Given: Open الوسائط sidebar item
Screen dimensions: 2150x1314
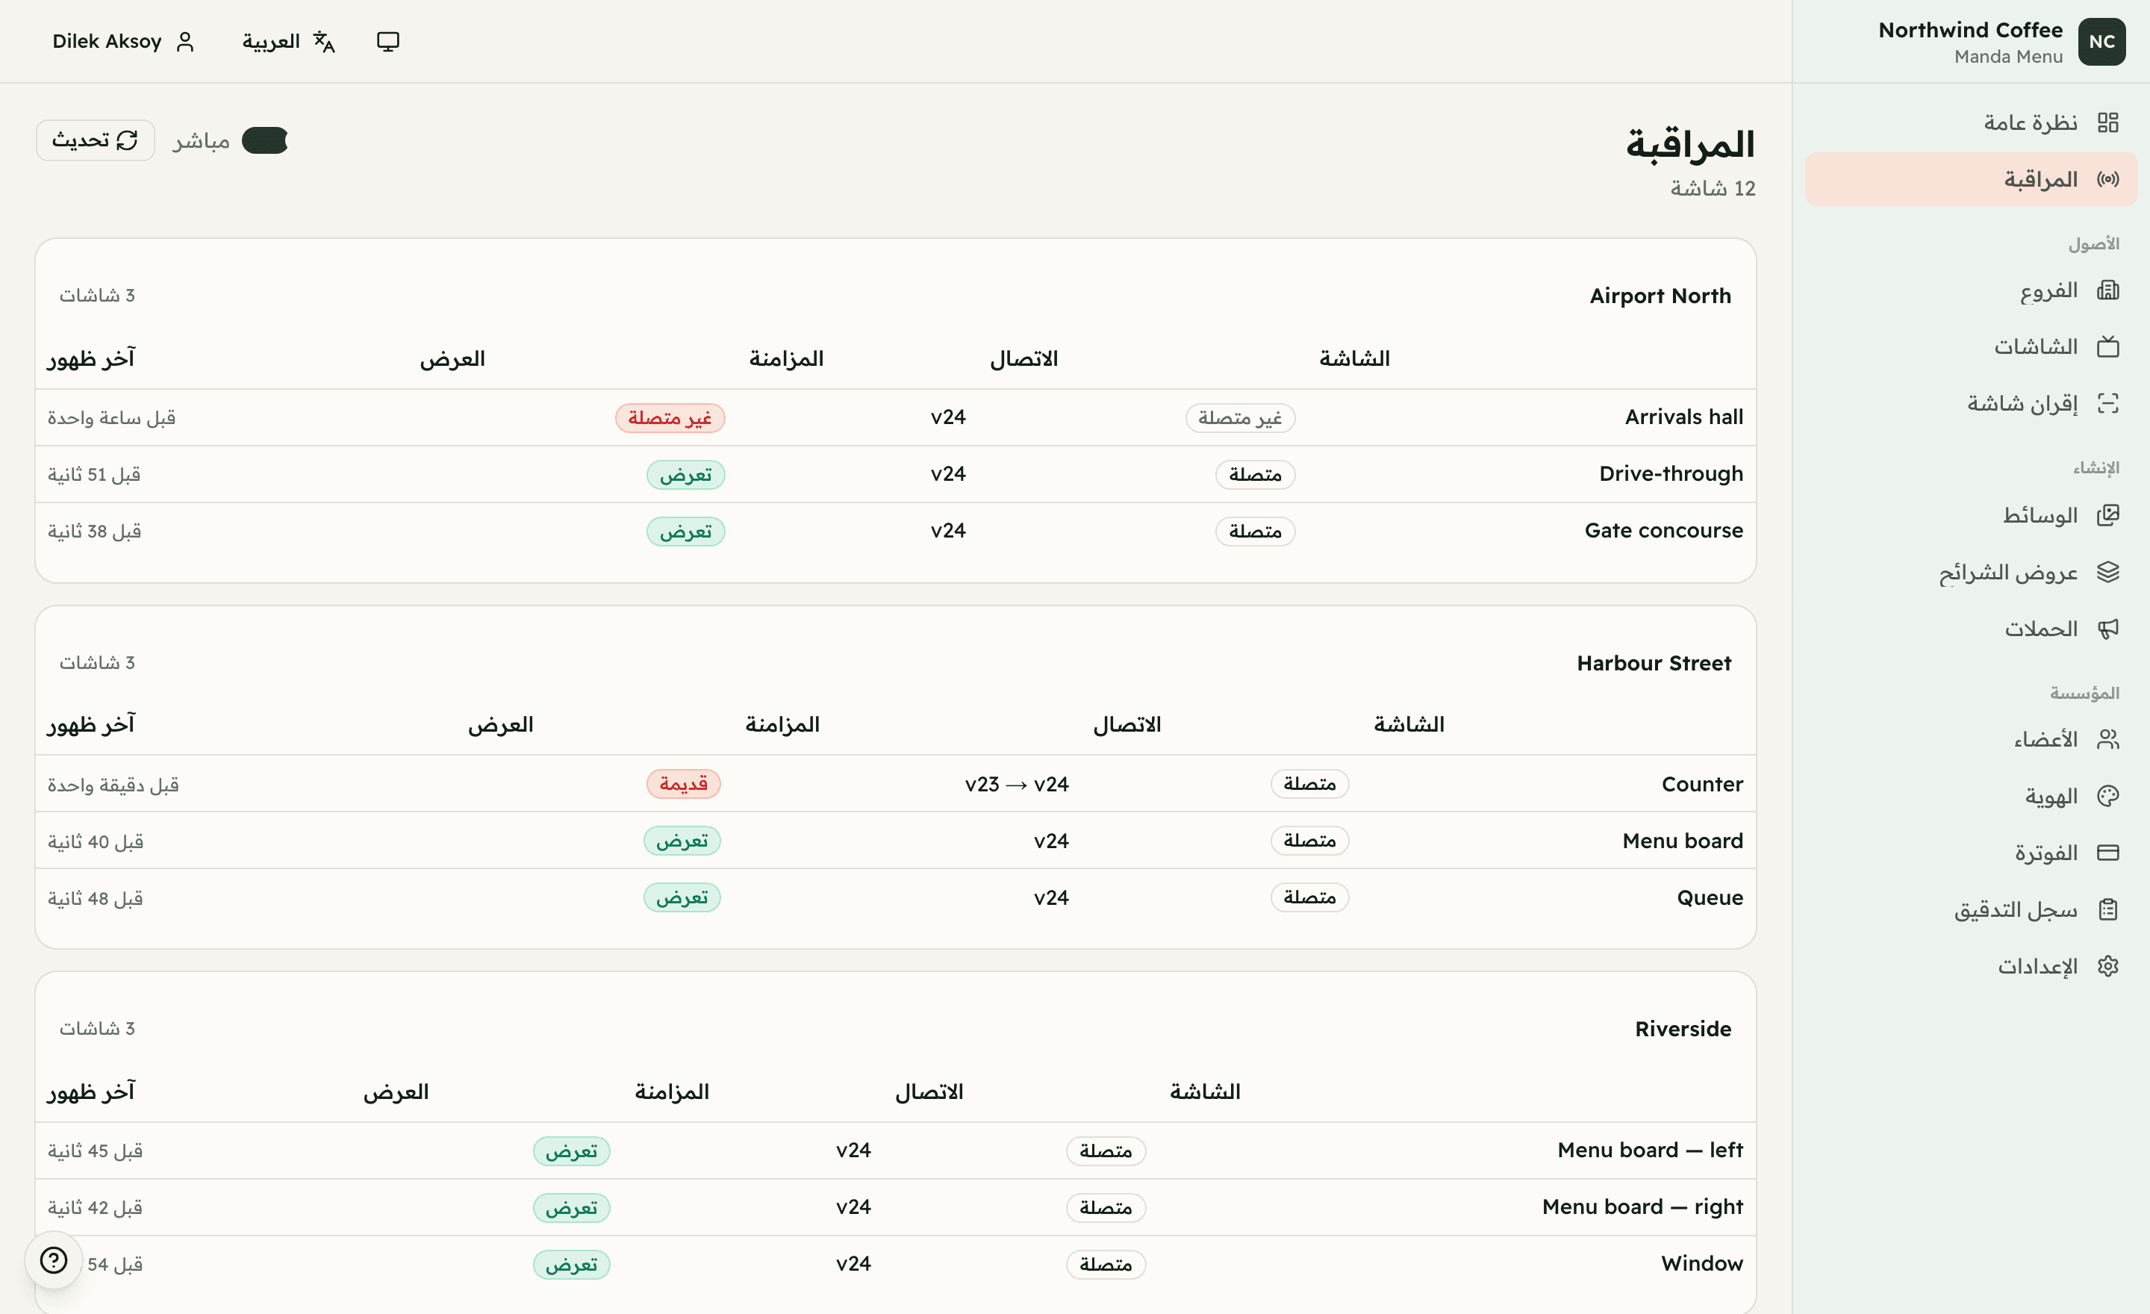Looking at the screenshot, I should click(1970, 515).
